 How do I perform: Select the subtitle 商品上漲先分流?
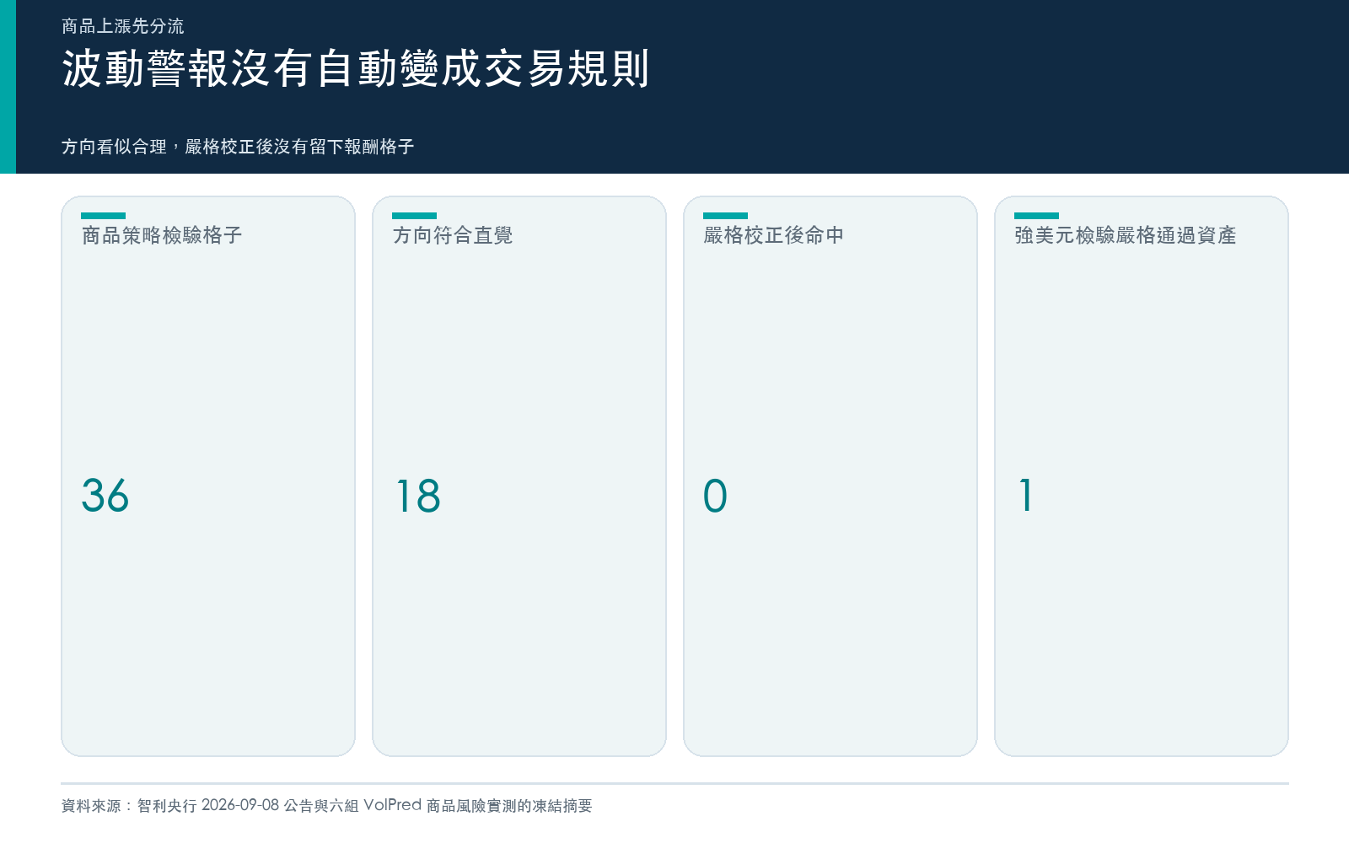point(122,26)
